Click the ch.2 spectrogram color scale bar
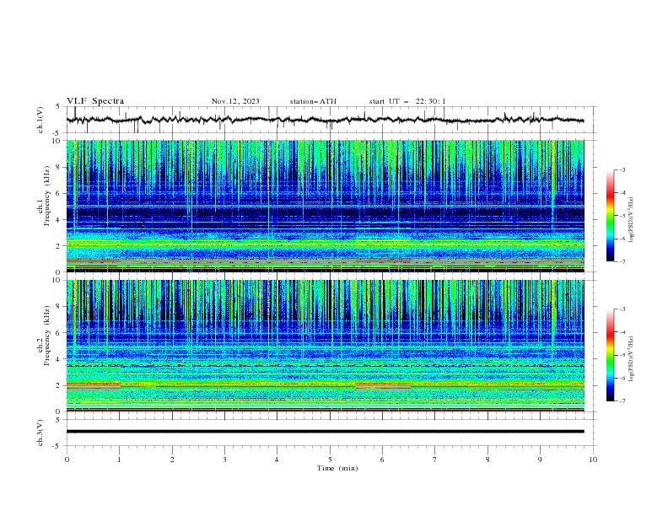668x516 pixels. click(610, 355)
